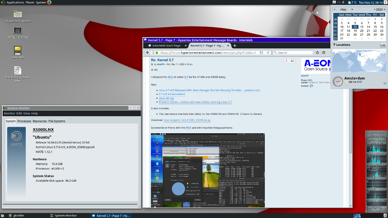Download linux-image-5.7-rc5-X1000_X5000.tar.gz link
The height and width of the screenshot is (218, 388).
click(x=187, y=120)
